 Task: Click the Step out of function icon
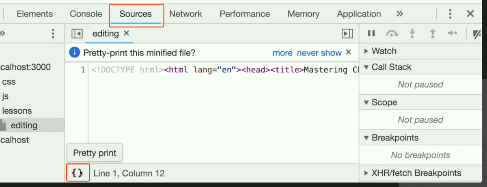[433, 34]
